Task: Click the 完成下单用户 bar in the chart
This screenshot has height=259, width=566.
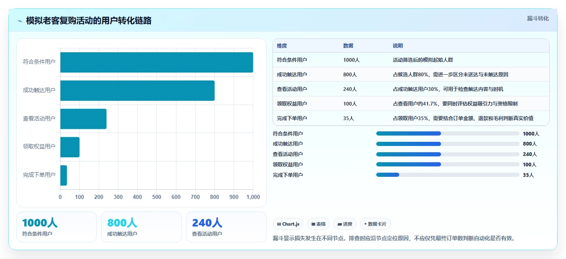Action: 64,176
